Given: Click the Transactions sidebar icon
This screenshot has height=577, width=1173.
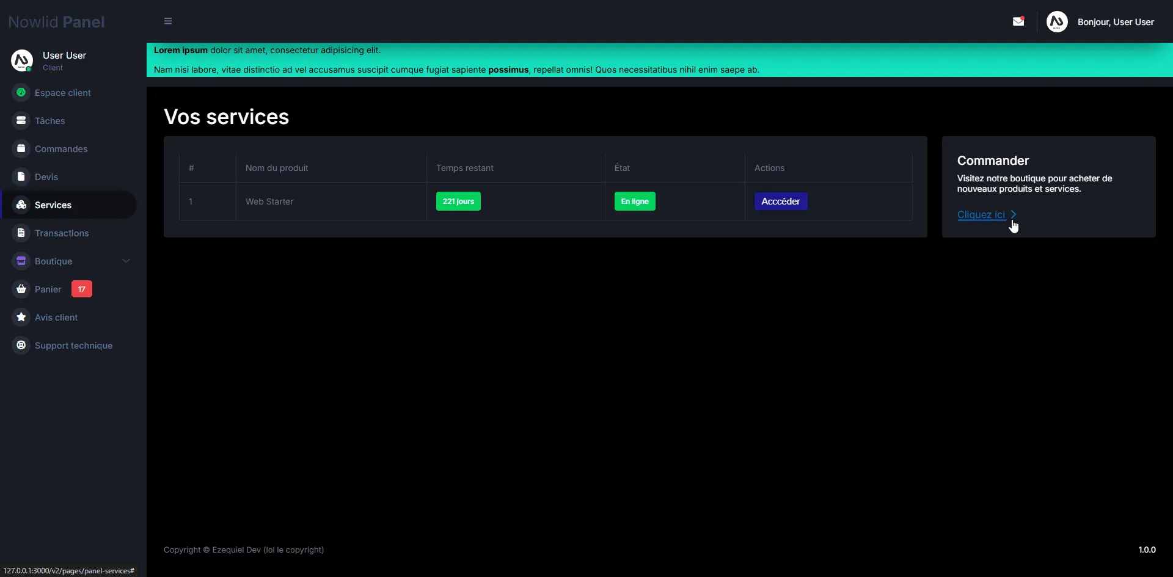Looking at the screenshot, I should pos(21,233).
